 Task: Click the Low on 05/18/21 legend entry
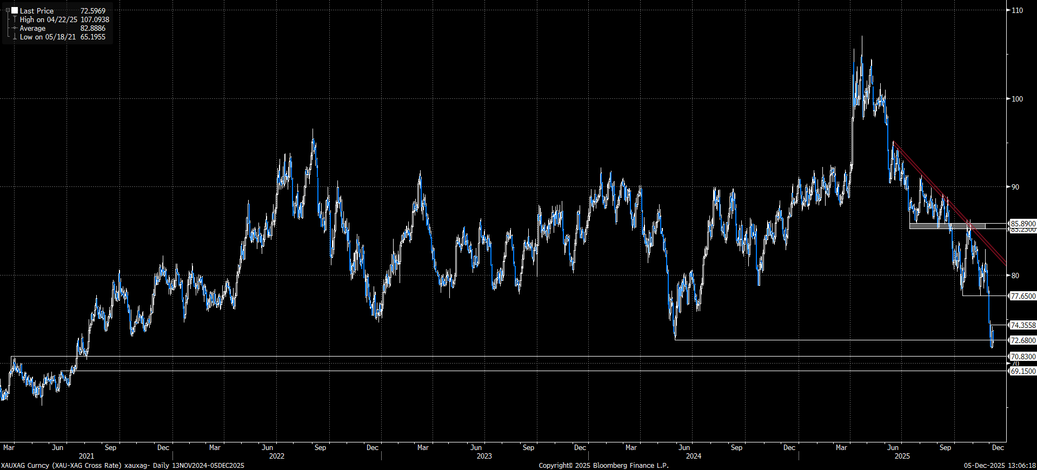[48, 37]
